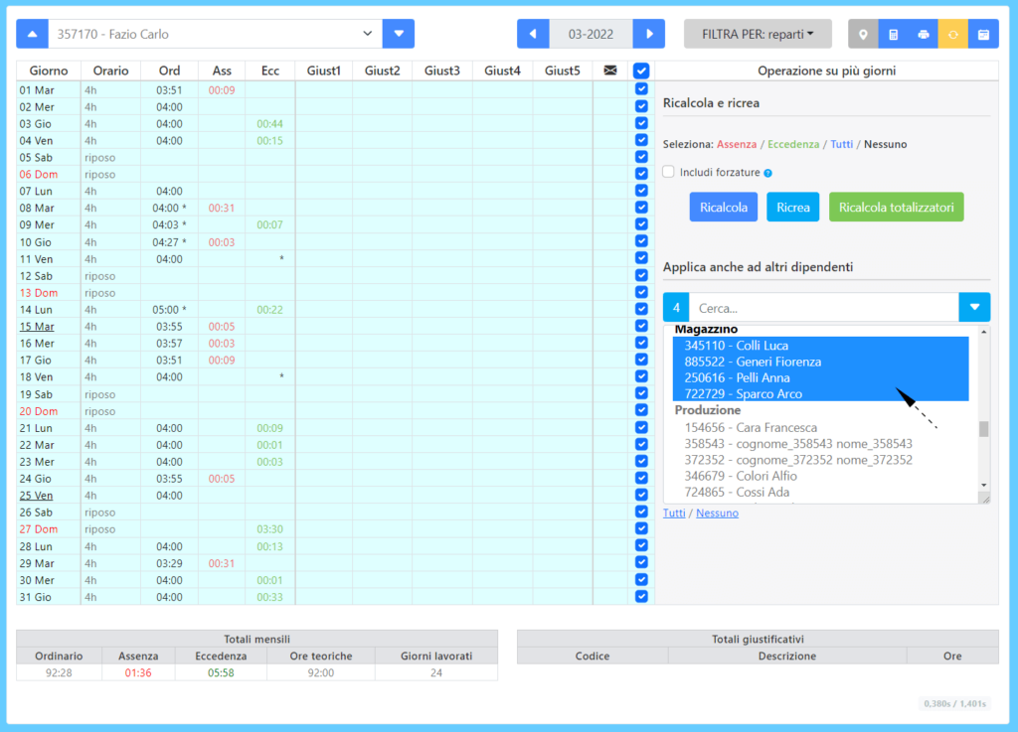Viewport: 1018px width, 732px height.
Task: Expand the FILTRA PER: reparti dropdown
Action: pyautogui.click(x=758, y=34)
